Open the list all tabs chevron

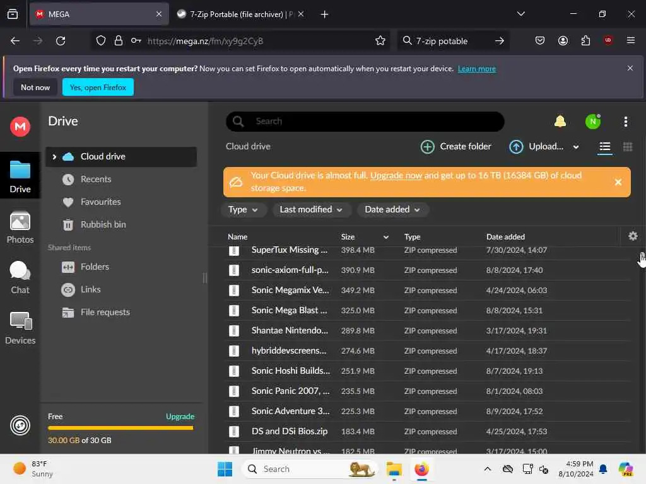(x=520, y=14)
